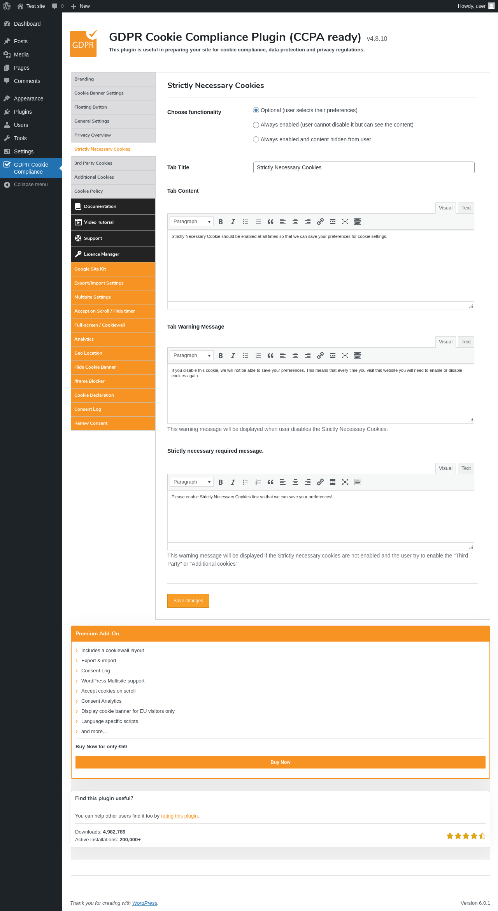
Task: Select Optional user selects preferences radio
Action: [256, 110]
